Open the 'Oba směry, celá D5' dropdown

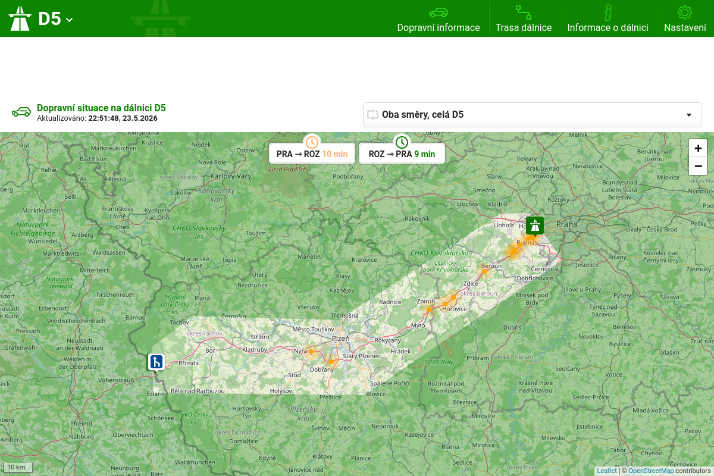pos(532,115)
